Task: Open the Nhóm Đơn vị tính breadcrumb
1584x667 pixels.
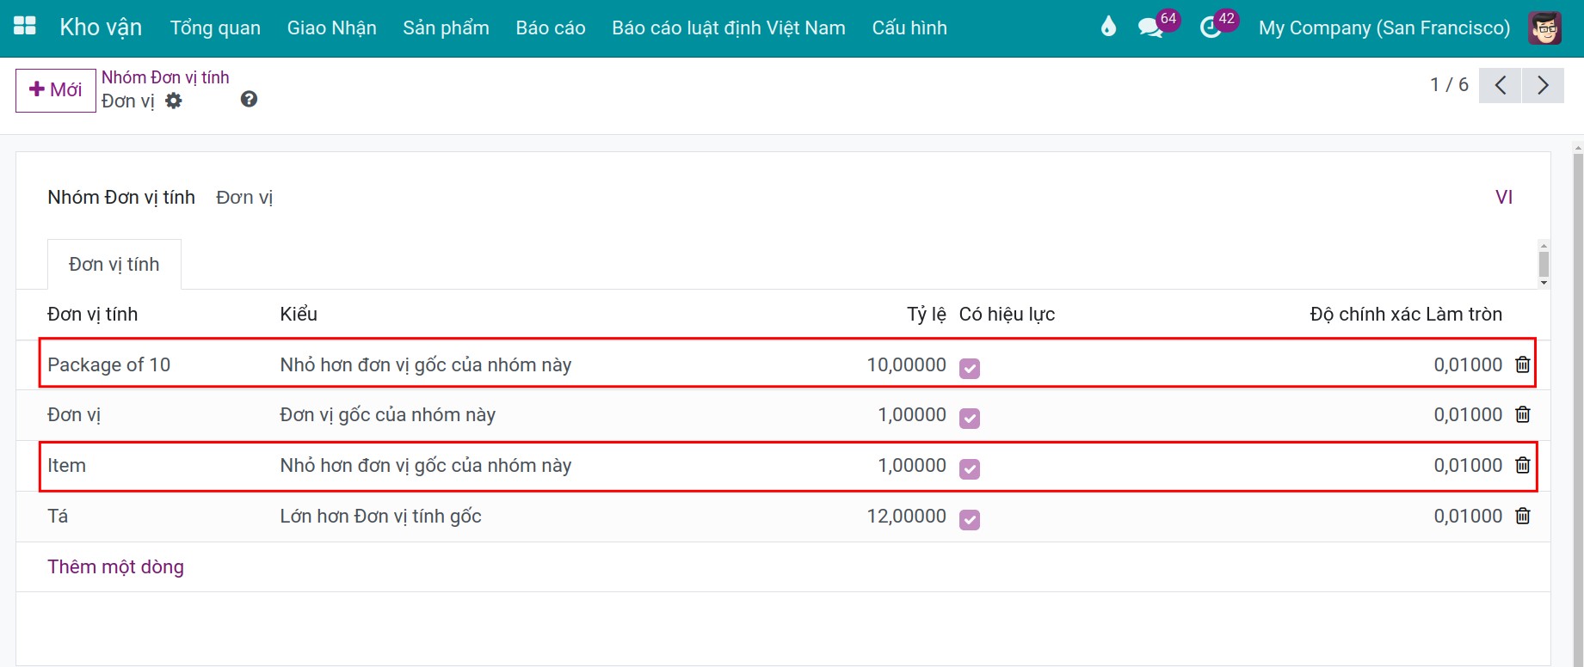Action: pyautogui.click(x=165, y=77)
